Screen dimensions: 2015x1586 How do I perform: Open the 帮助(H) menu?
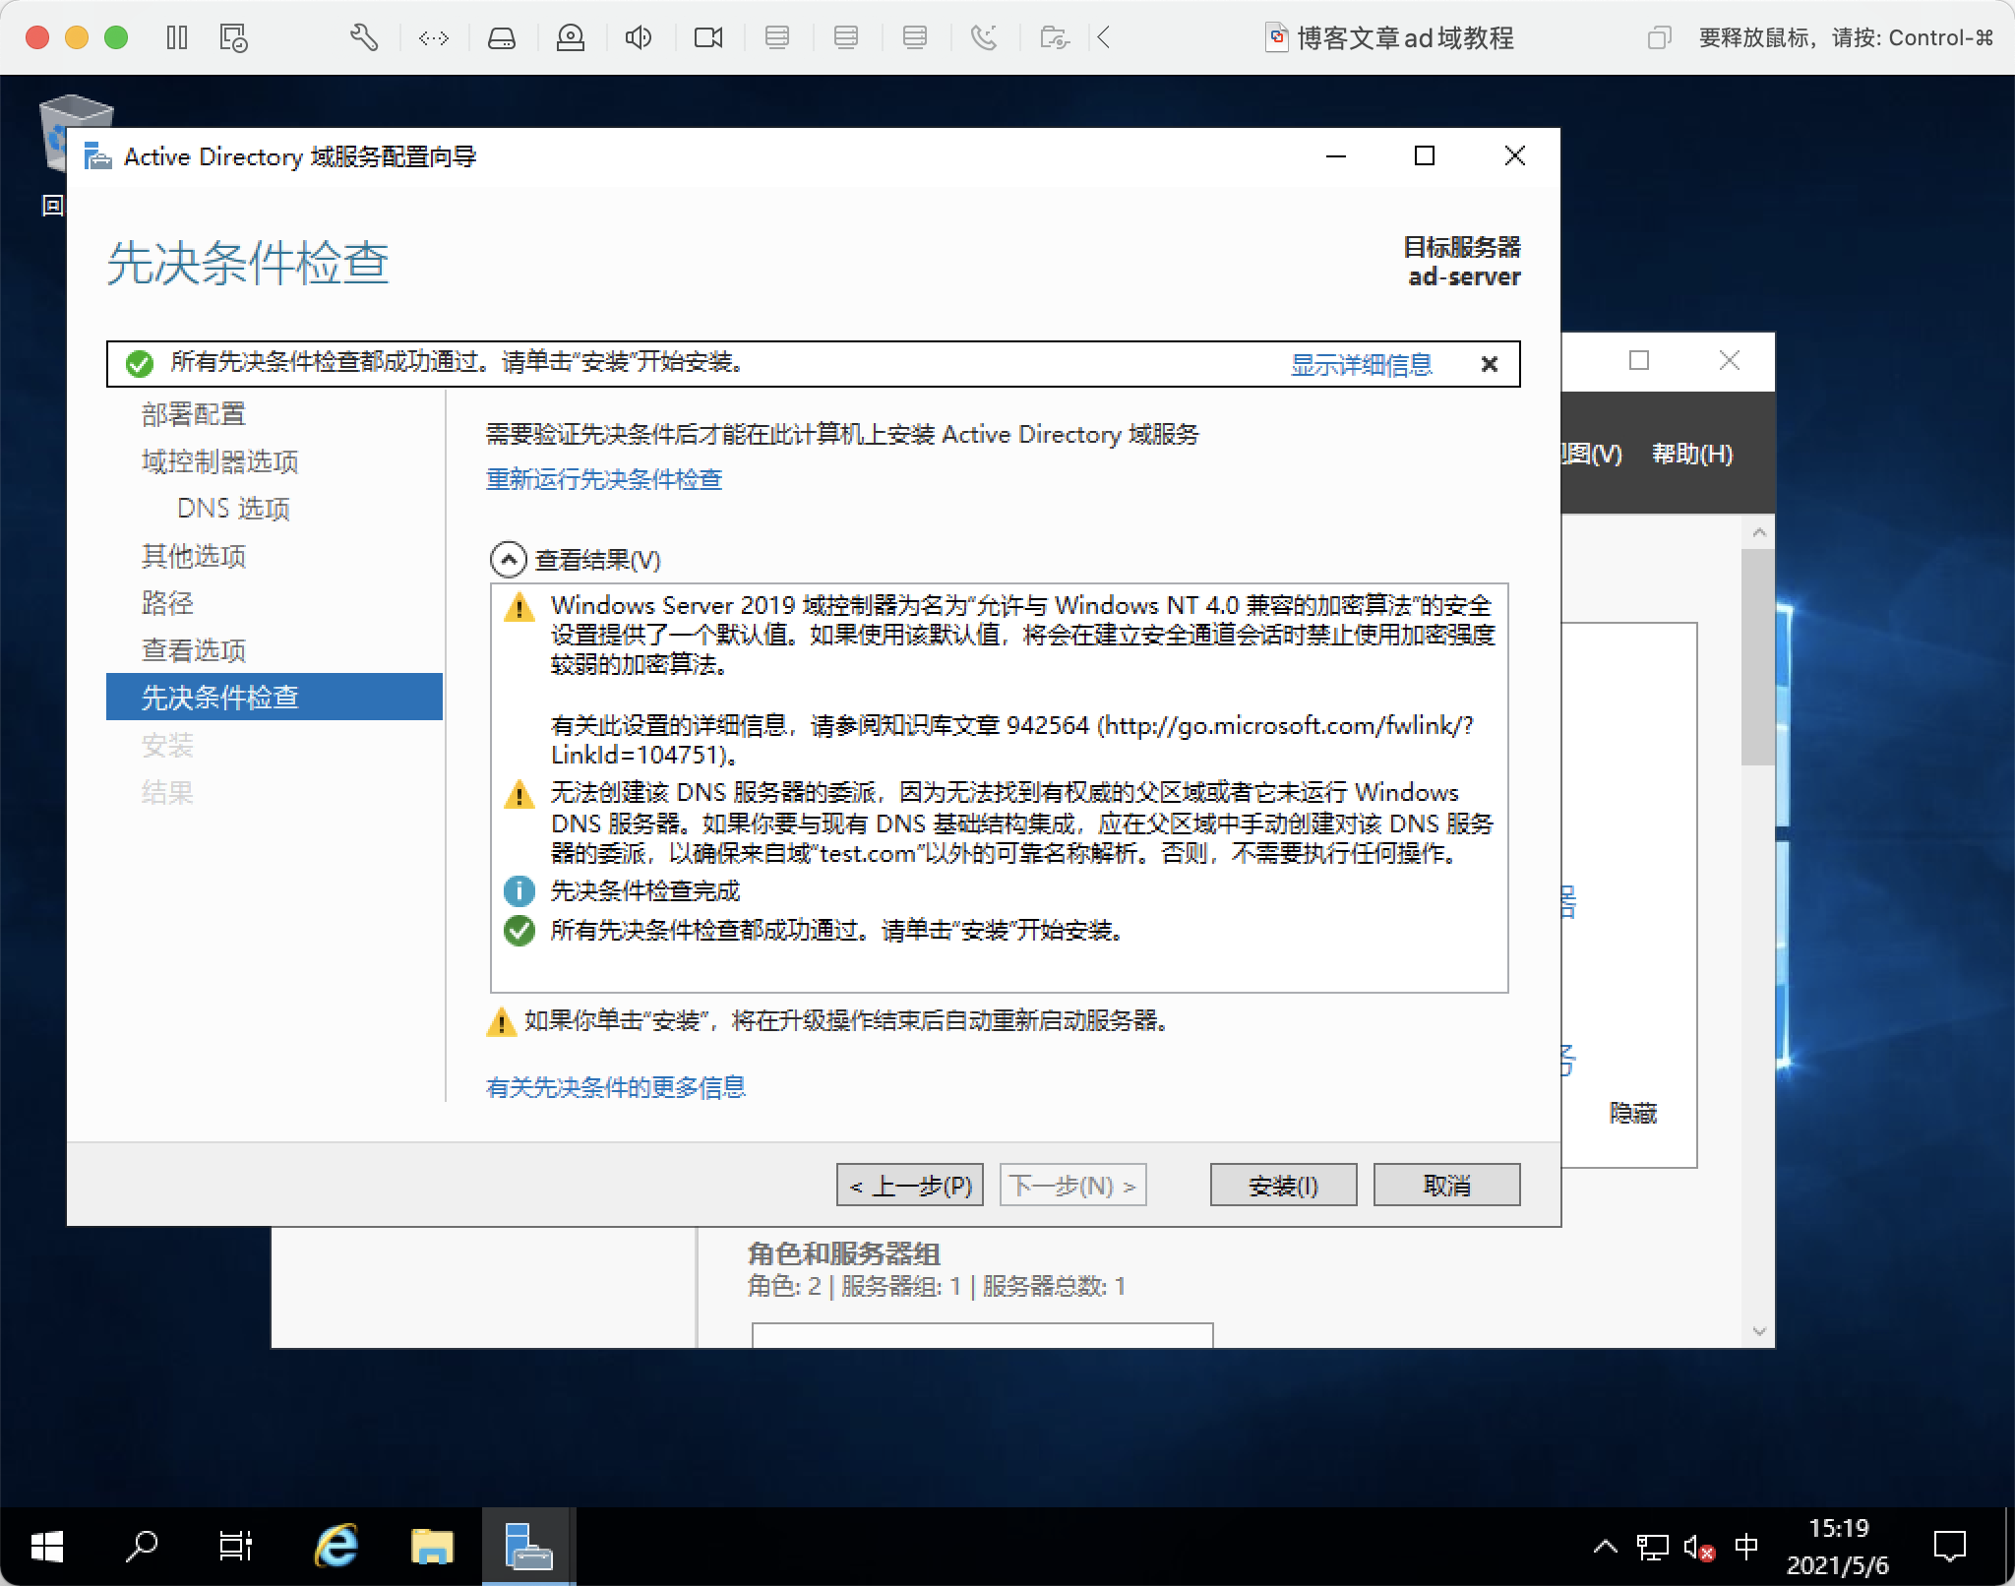pyautogui.click(x=1691, y=454)
